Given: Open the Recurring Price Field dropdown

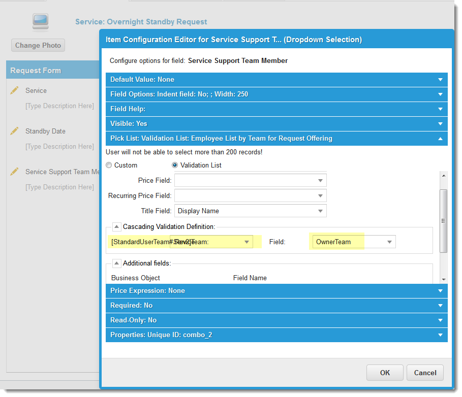Looking at the screenshot, I should 320,195.
